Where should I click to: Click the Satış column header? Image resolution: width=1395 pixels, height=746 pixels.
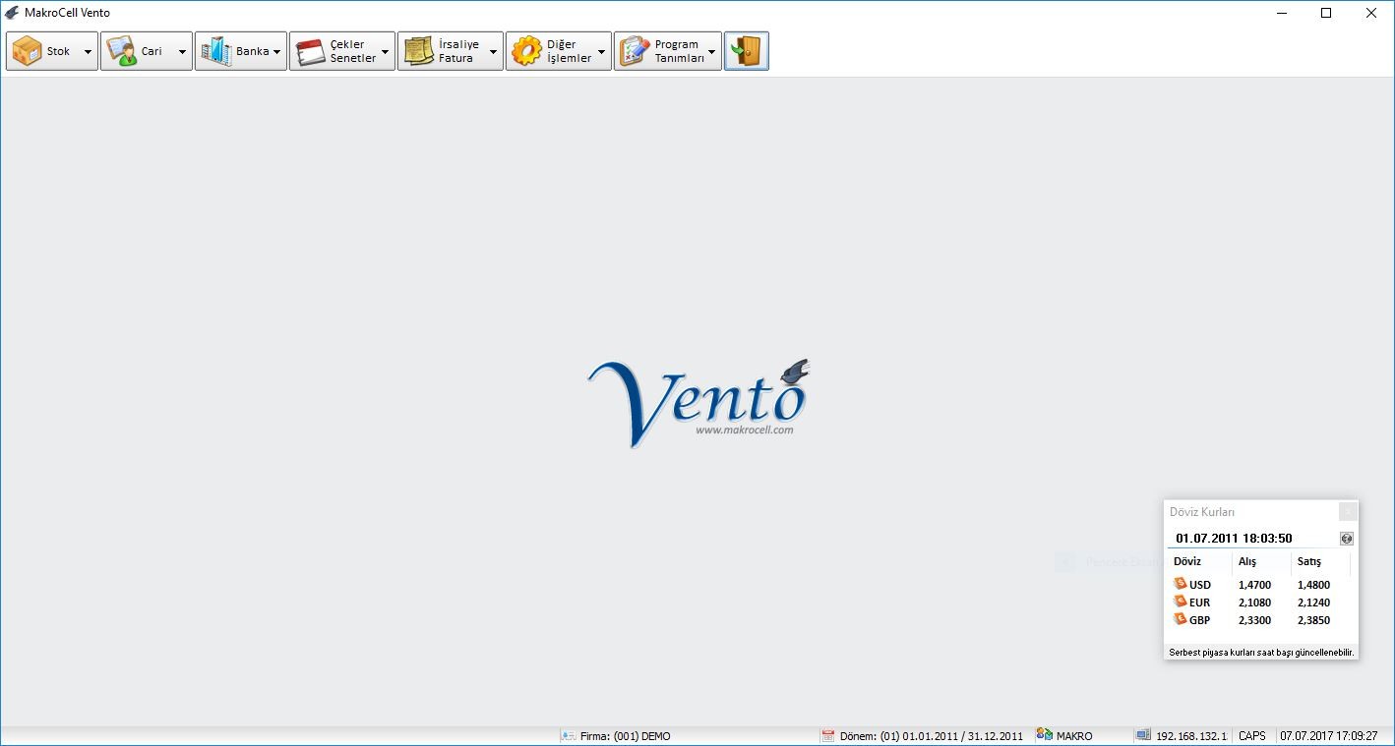click(1309, 561)
